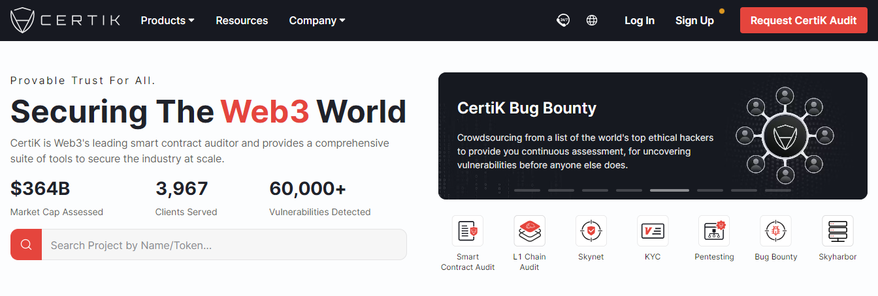Click the Crowdsourcing description in banner
The height and width of the screenshot is (296, 878).
tap(585, 151)
